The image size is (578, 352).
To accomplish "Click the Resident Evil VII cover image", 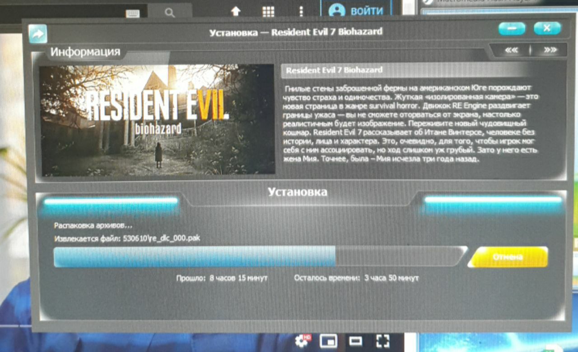I will (x=158, y=119).
